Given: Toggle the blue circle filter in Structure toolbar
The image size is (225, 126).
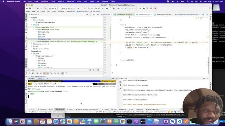Looking at the screenshot, I should point(55,73).
